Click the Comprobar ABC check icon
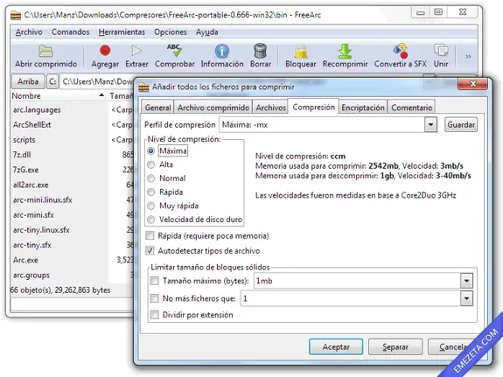 pyautogui.click(x=174, y=51)
